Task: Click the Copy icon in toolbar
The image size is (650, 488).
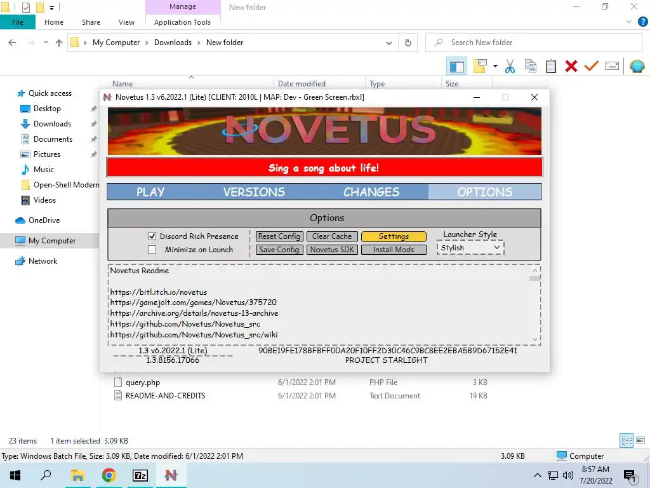Action: coord(531,66)
